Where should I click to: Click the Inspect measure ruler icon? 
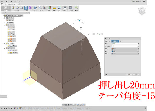pos(54,8)
